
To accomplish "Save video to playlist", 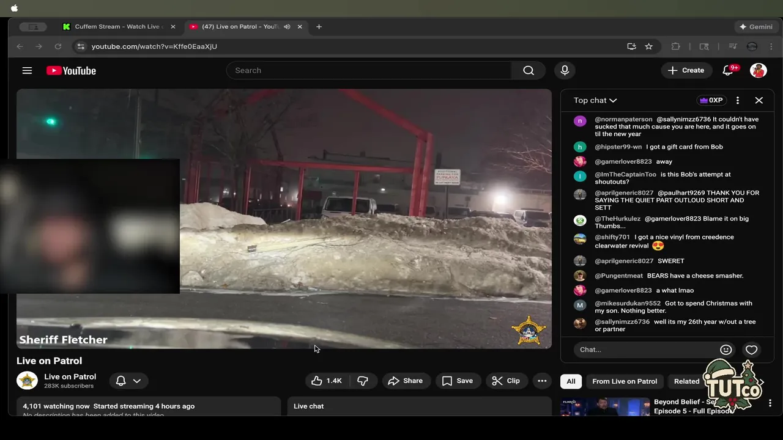I will coord(458,381).
